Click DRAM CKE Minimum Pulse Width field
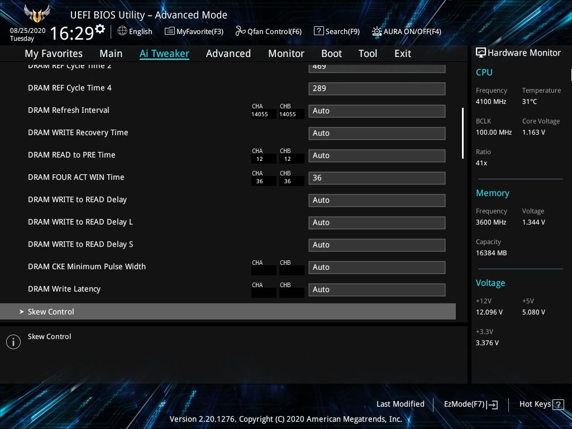This screenshot has height=429, width=572. tap(377, 268)
